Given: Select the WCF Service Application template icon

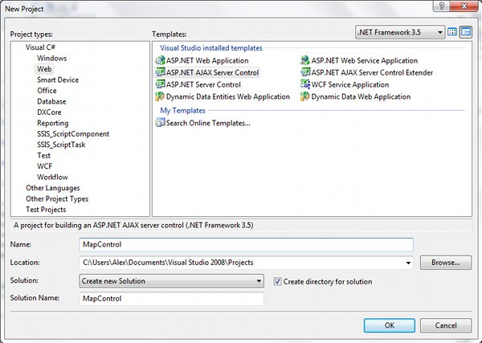Looking at the screenshot, I should point(305,84).
